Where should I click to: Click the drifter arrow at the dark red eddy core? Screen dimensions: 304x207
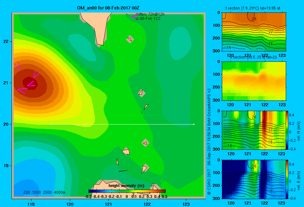[x=31, y=84]
